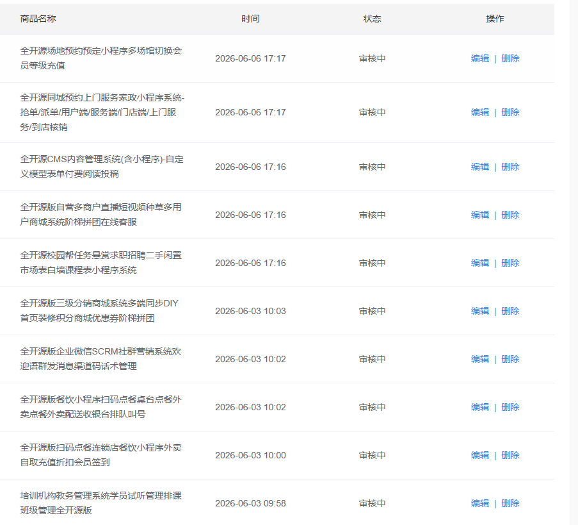Edit the 同城预约上门服务家政 product
Screen dimensions: 578x525
click(x=480, y=112)
